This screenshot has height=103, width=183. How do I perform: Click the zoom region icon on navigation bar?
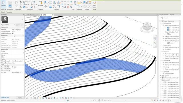tap(155, 43)
